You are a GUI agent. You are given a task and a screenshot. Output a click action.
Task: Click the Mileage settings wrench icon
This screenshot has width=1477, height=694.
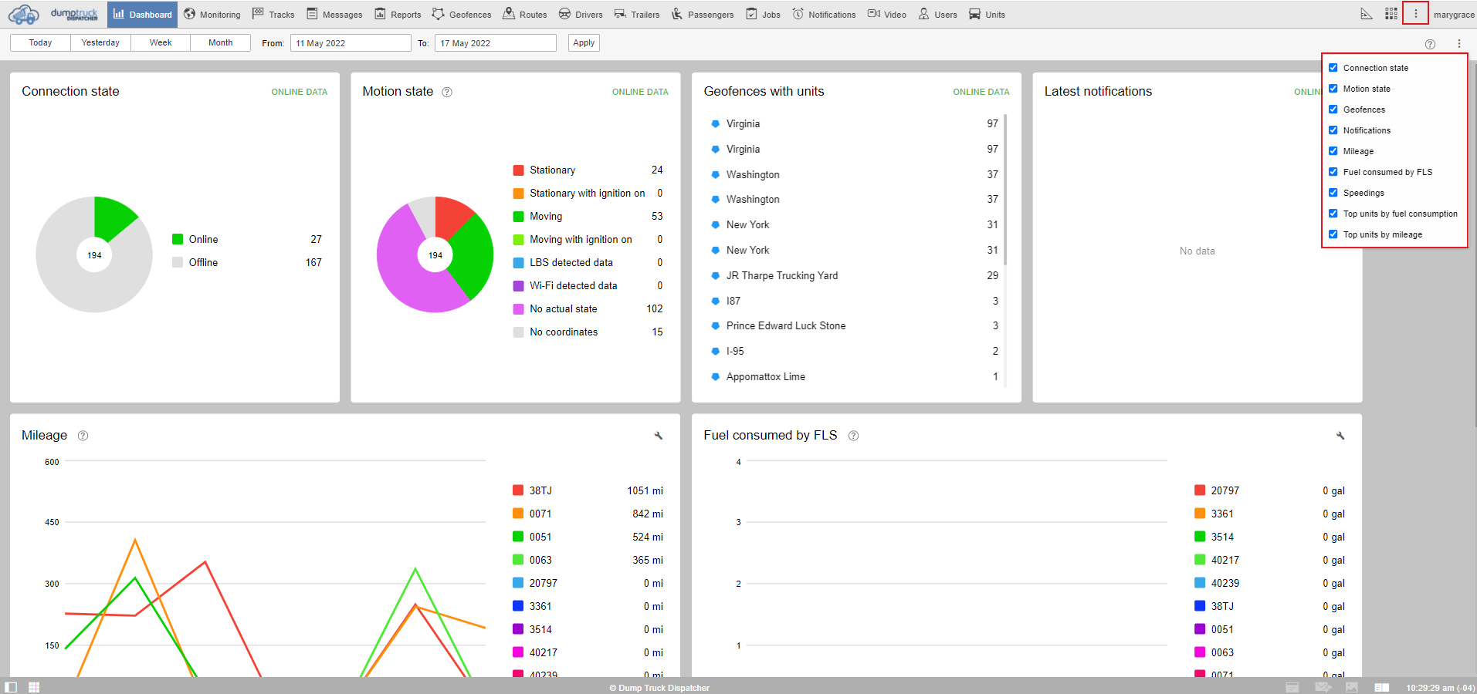click(659, 436)
